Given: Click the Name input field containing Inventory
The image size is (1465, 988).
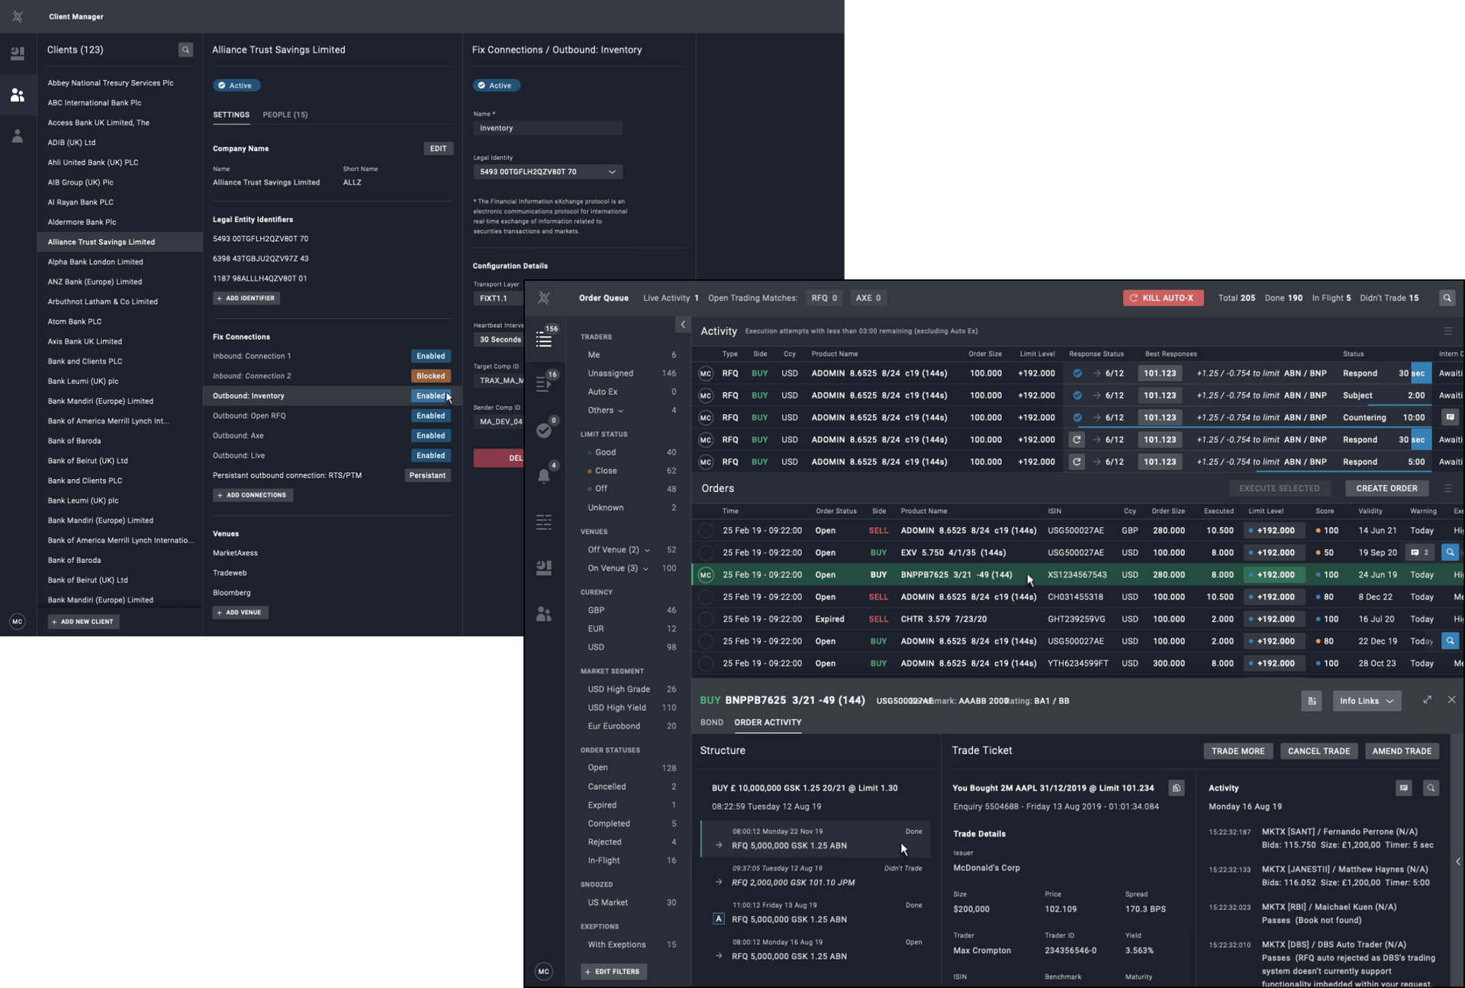Looking at the screenshot, I should click(x=547, y=128).
